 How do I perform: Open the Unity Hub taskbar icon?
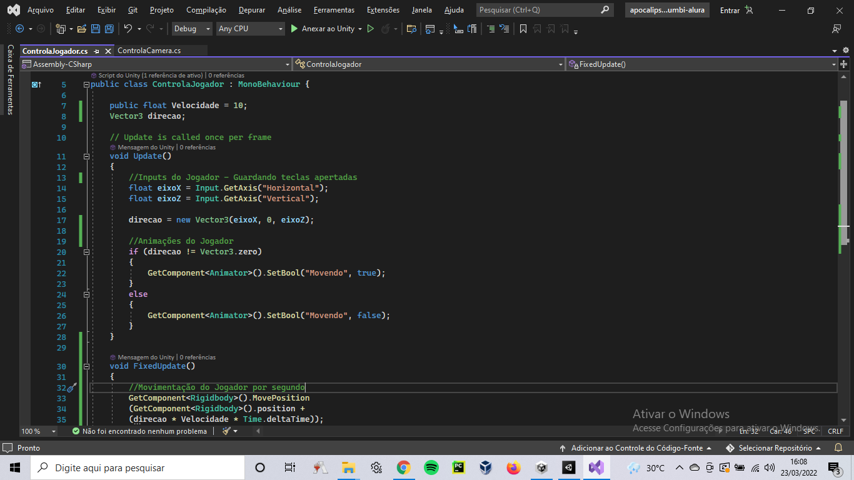[541, 467]
